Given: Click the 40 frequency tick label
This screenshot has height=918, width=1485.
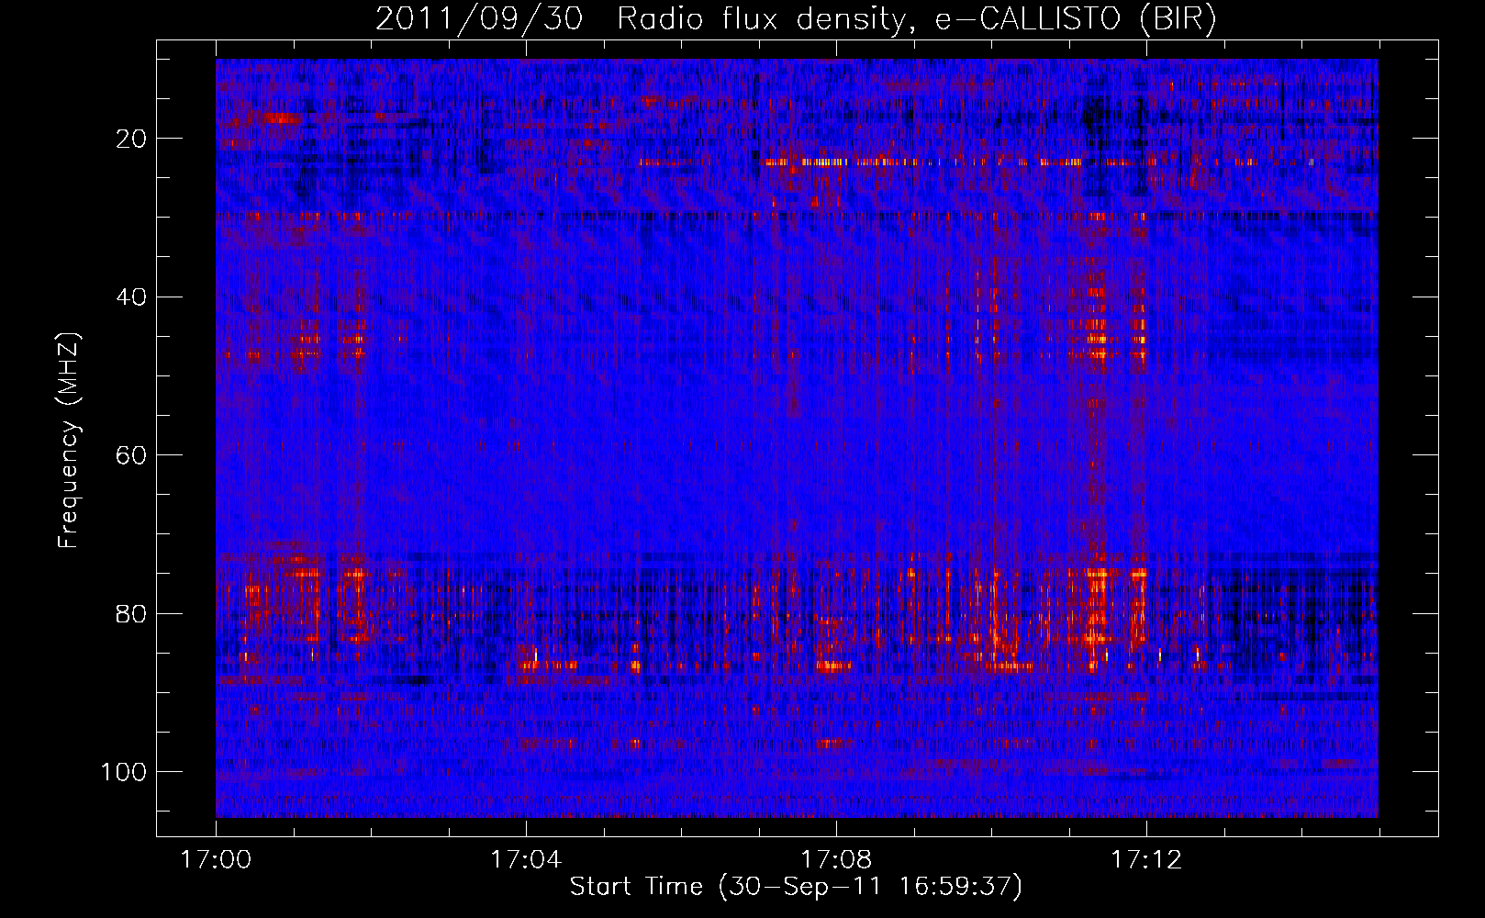Looking at the screenshot, I should (132, 297).
